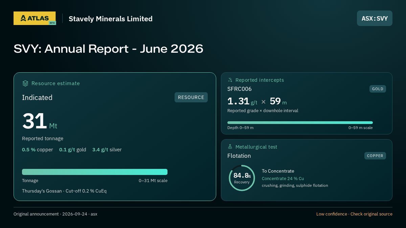
Task: Click the RESOURCE tag badge
Action: pos(191,97)
